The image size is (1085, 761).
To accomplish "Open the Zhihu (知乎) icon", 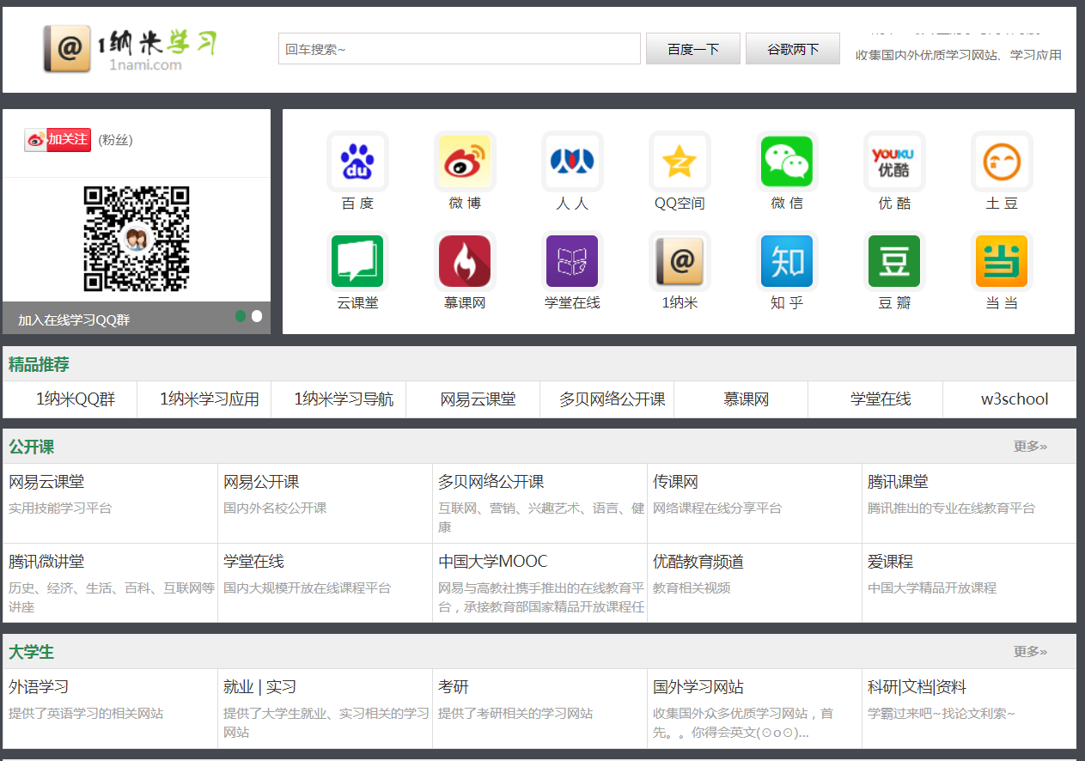I will (787, 261).
